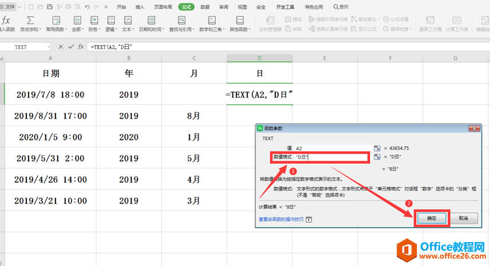Expand the quick access toolbar customize arrow
Viewport: 490px width, 266px height.
click(x=106, y=7)
